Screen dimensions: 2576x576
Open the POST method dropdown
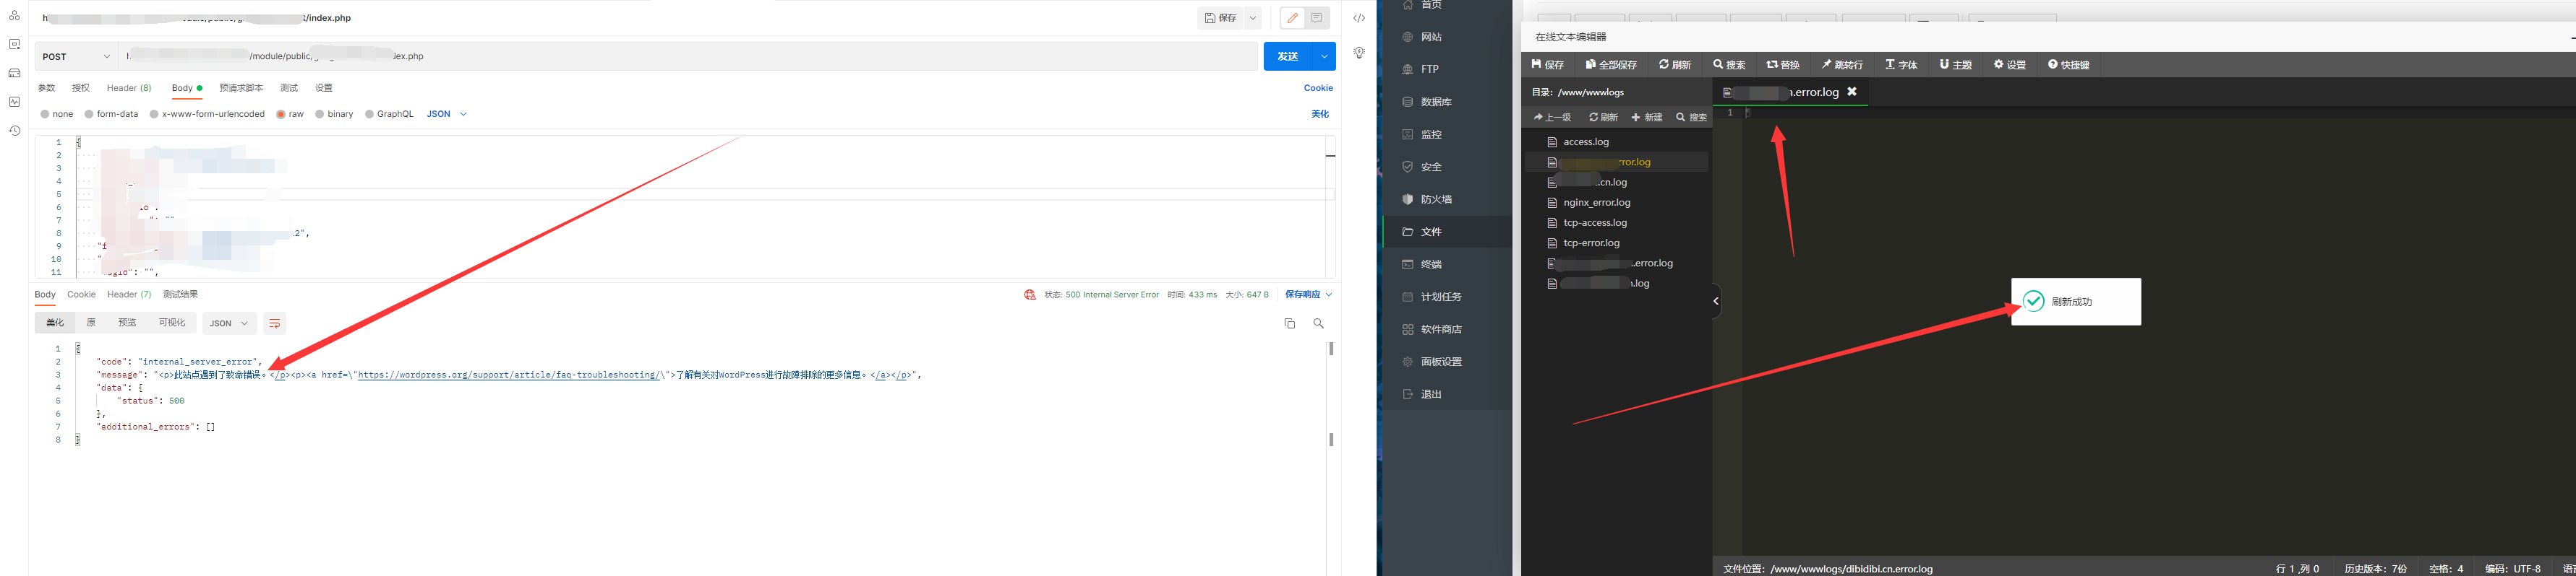tap(76, 57)
